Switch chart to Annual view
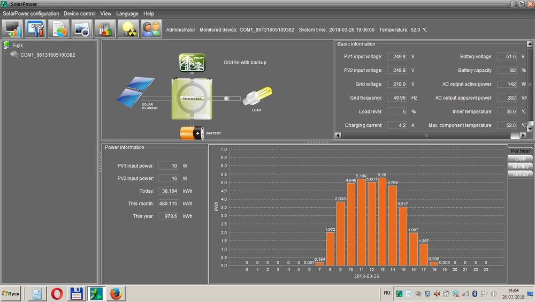Screen dimensions: 535x302 click(520, 175)
